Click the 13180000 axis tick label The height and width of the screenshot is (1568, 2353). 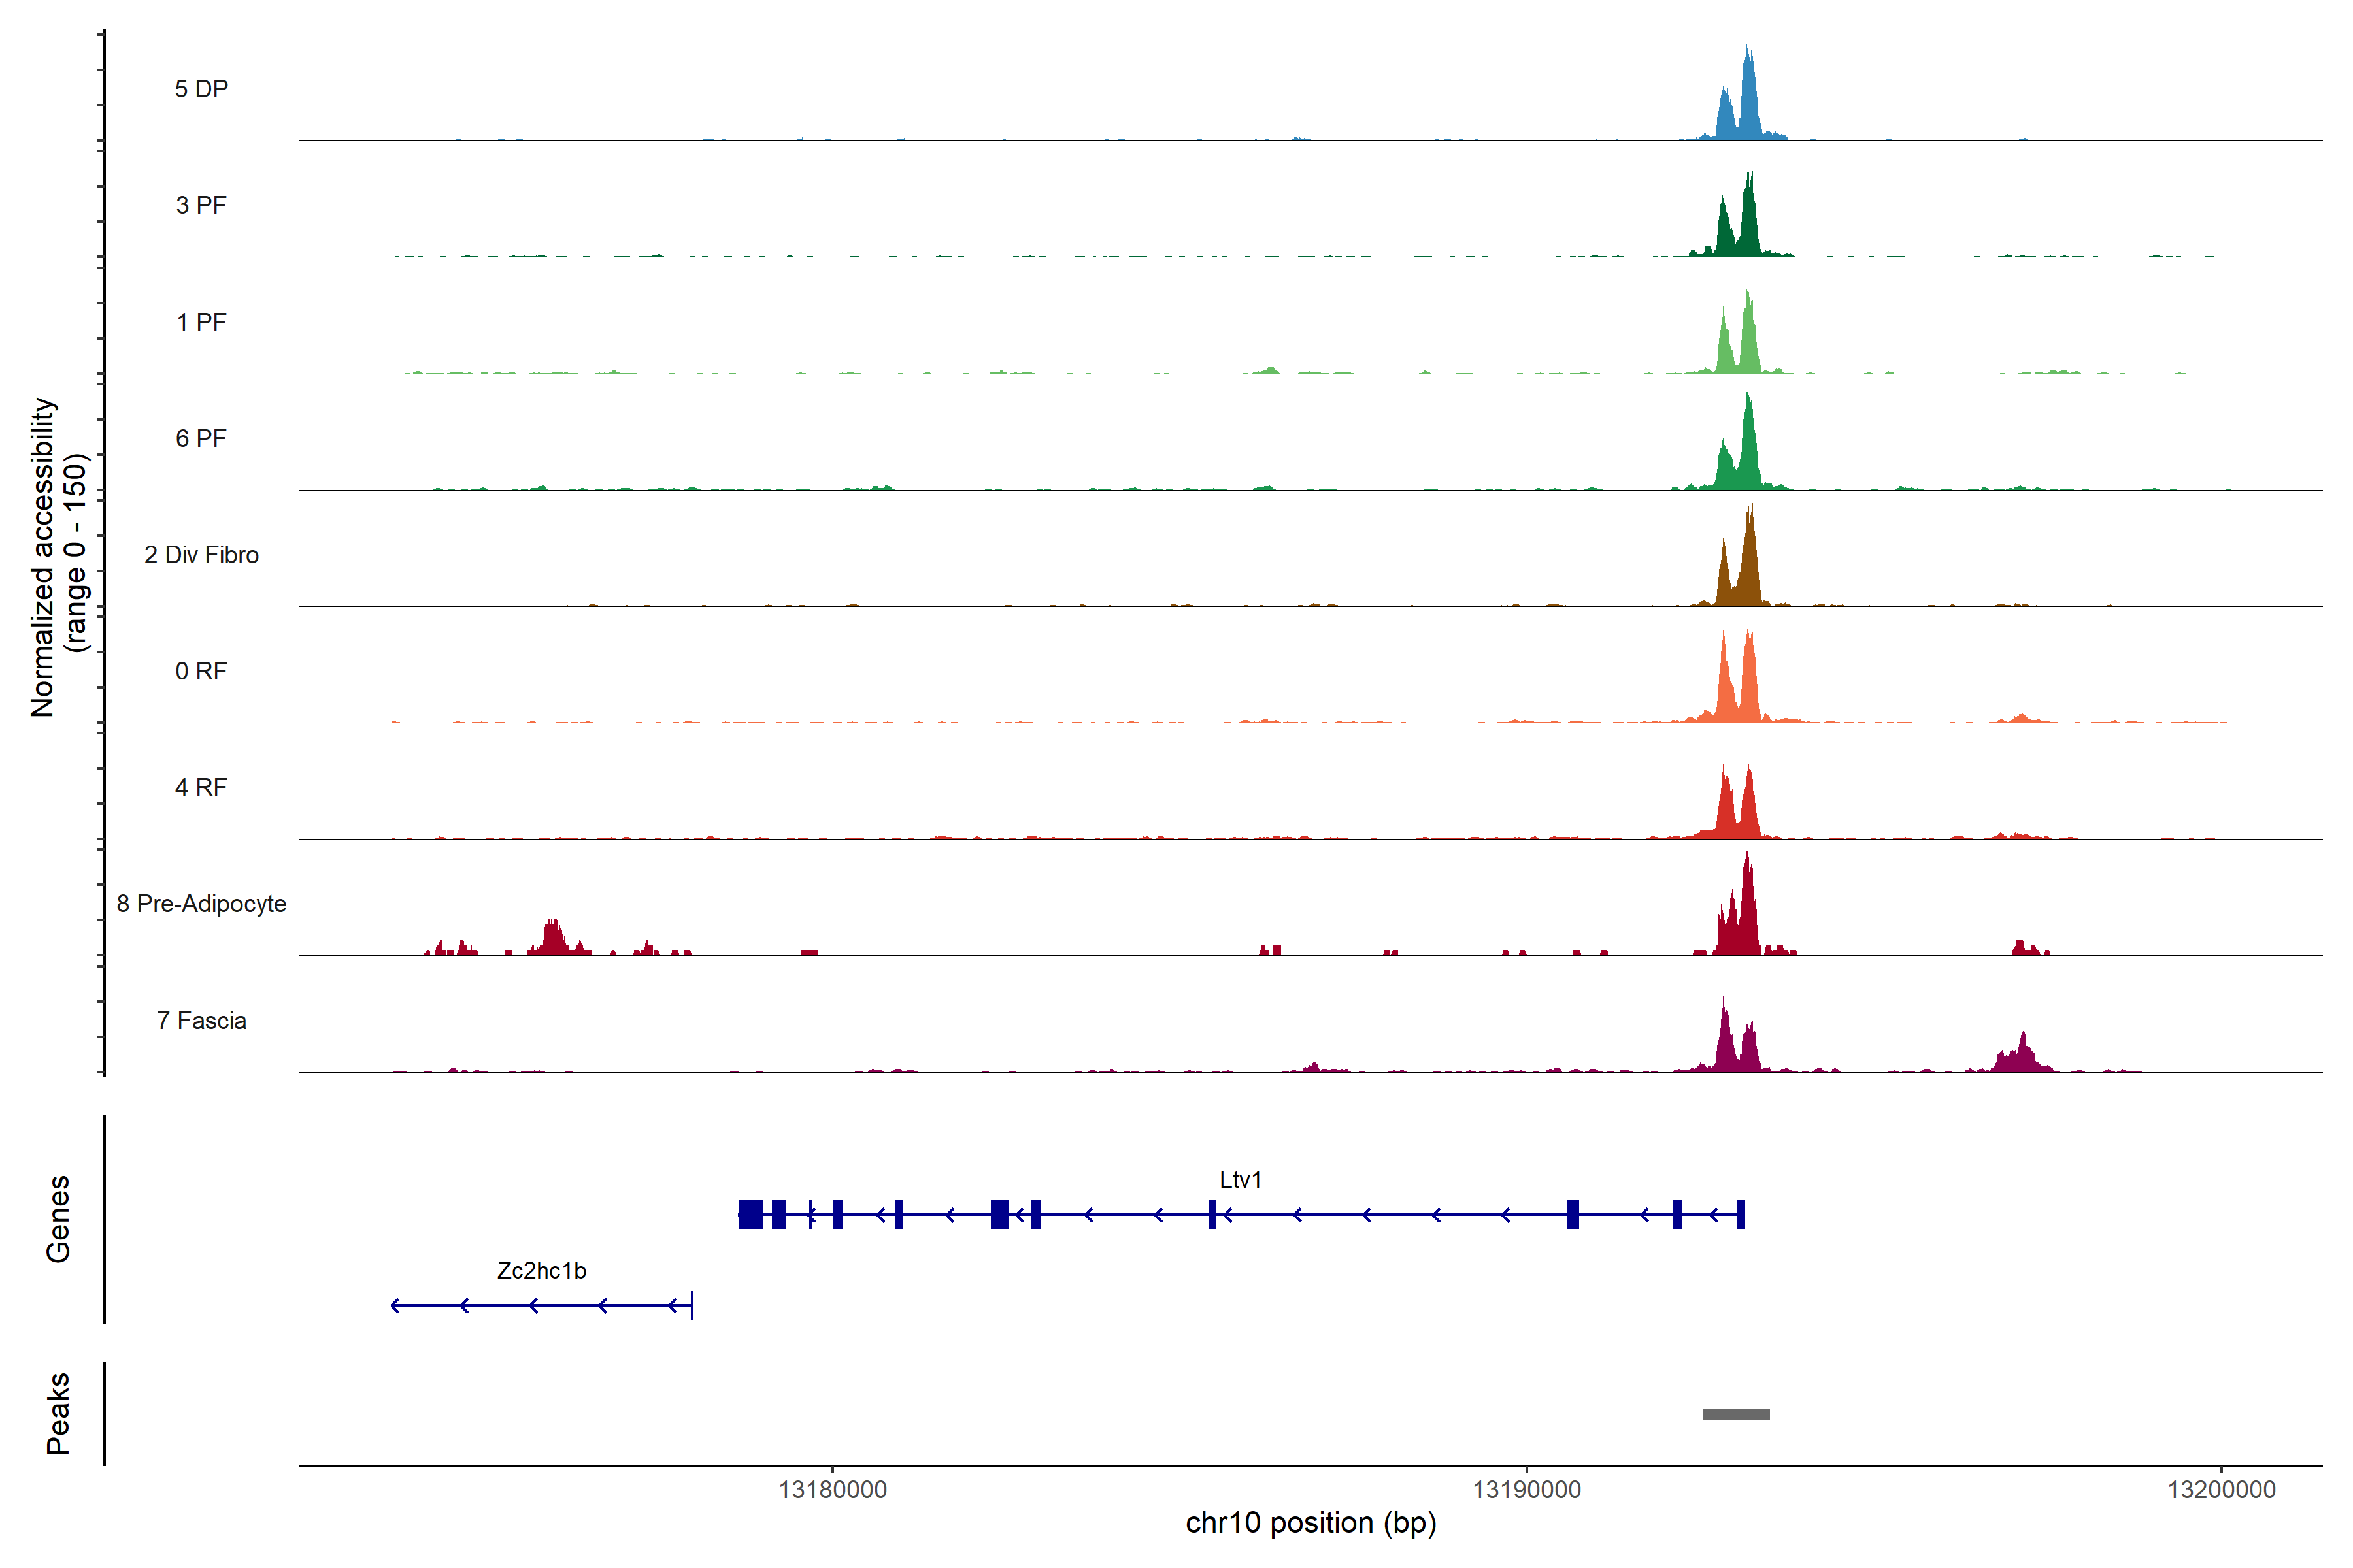click(x=832, y=1490)
